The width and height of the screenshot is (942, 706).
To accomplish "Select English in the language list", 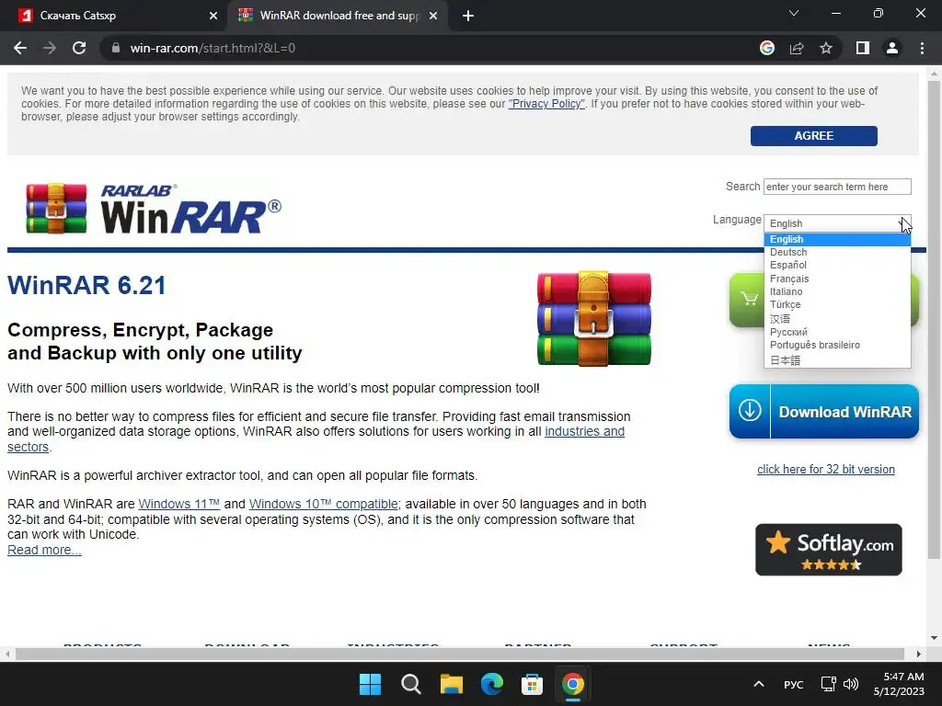I will [837, 240].
